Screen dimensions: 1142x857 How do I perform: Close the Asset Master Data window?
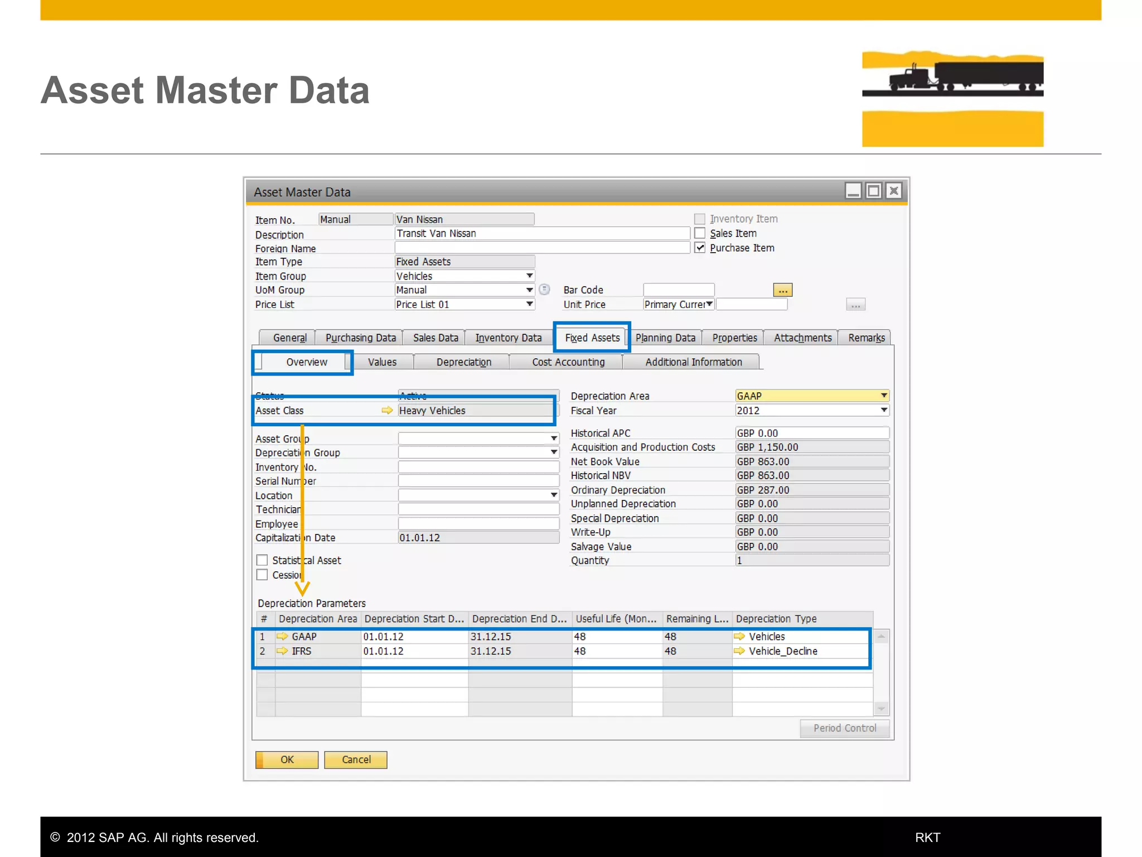coord(894,191)
